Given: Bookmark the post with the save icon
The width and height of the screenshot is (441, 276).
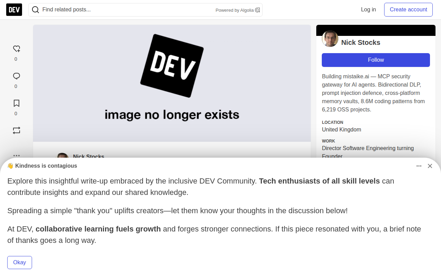Looking at the screenshot, I should [16, 103].
